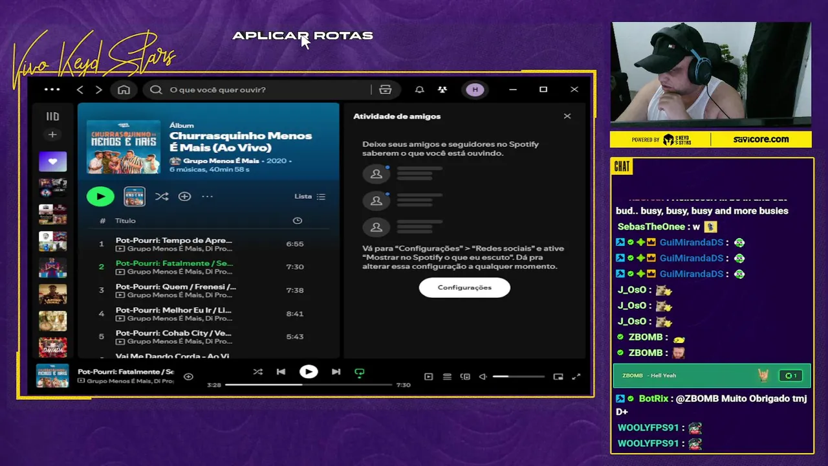The width and height of the screenshot is (828, 466).
Task: Open the now-playing cover thumbnail
Action: coord(52,376)
